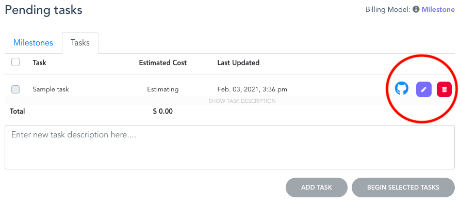The image size is (460, 203).
Task: Open the Milestone billing model link
Action: [x=438, y=9]
